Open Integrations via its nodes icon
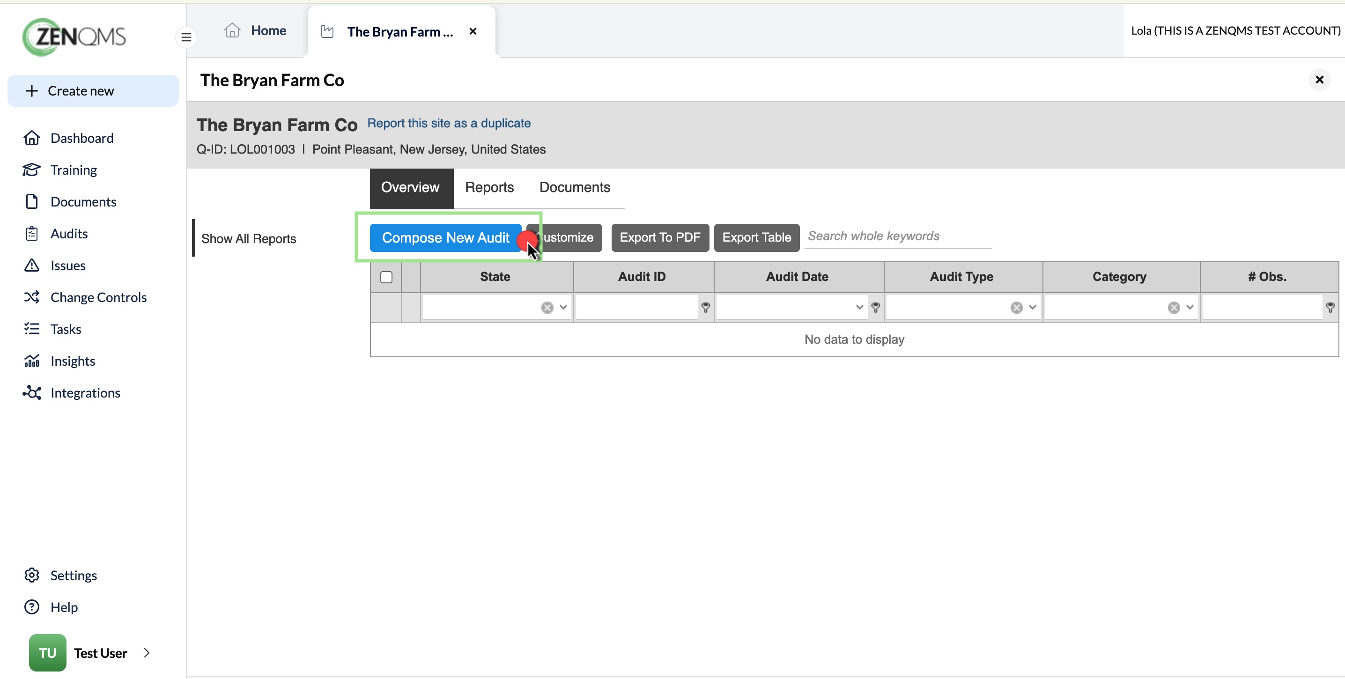The height and width of the screenshot is (679, 1345). 32,393
